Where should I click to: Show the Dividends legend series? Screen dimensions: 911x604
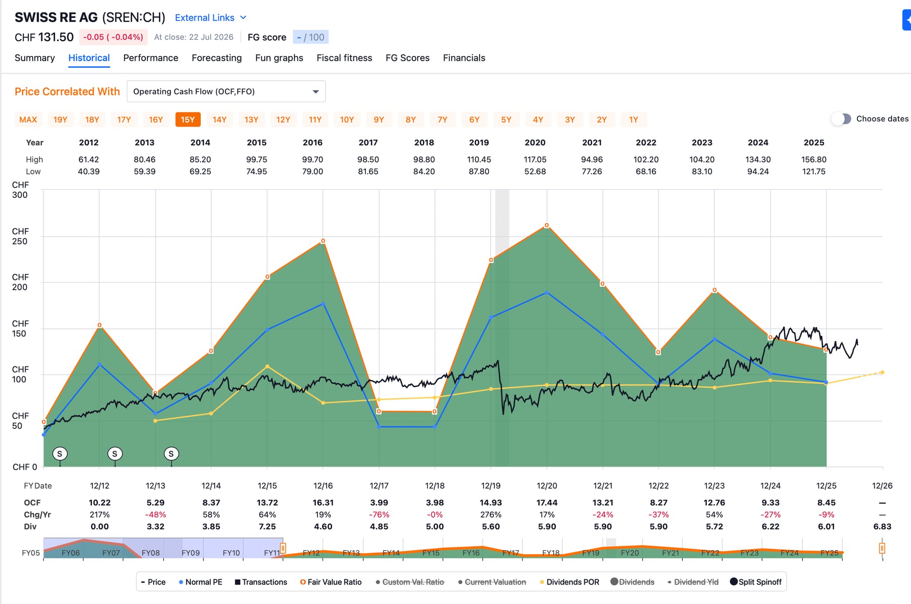(x=632, y=582)
